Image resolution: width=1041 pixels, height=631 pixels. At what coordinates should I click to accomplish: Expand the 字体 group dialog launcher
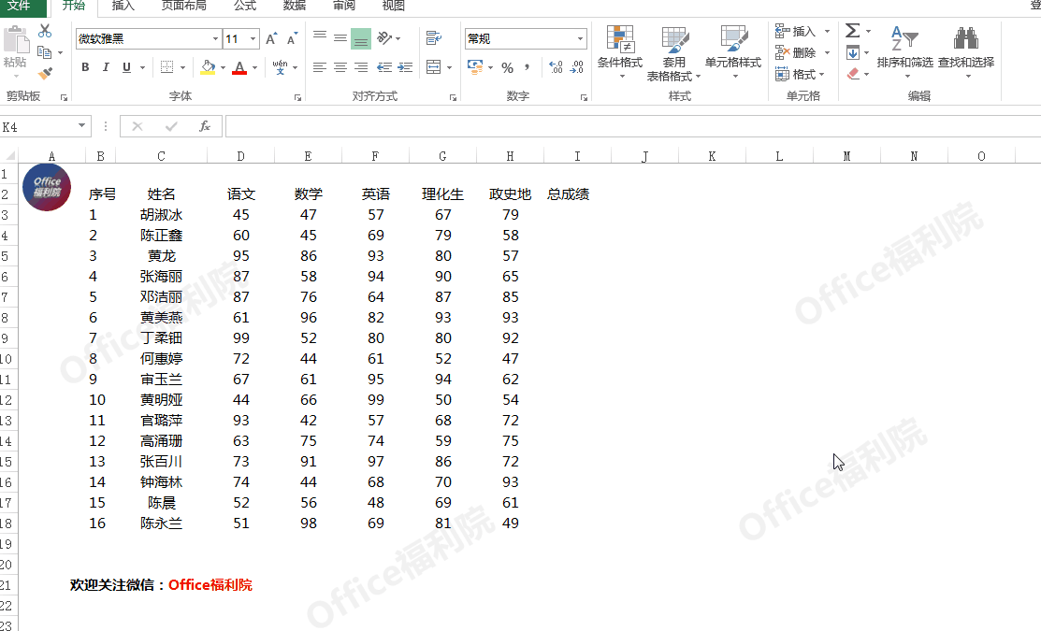(x=297, y=97)
